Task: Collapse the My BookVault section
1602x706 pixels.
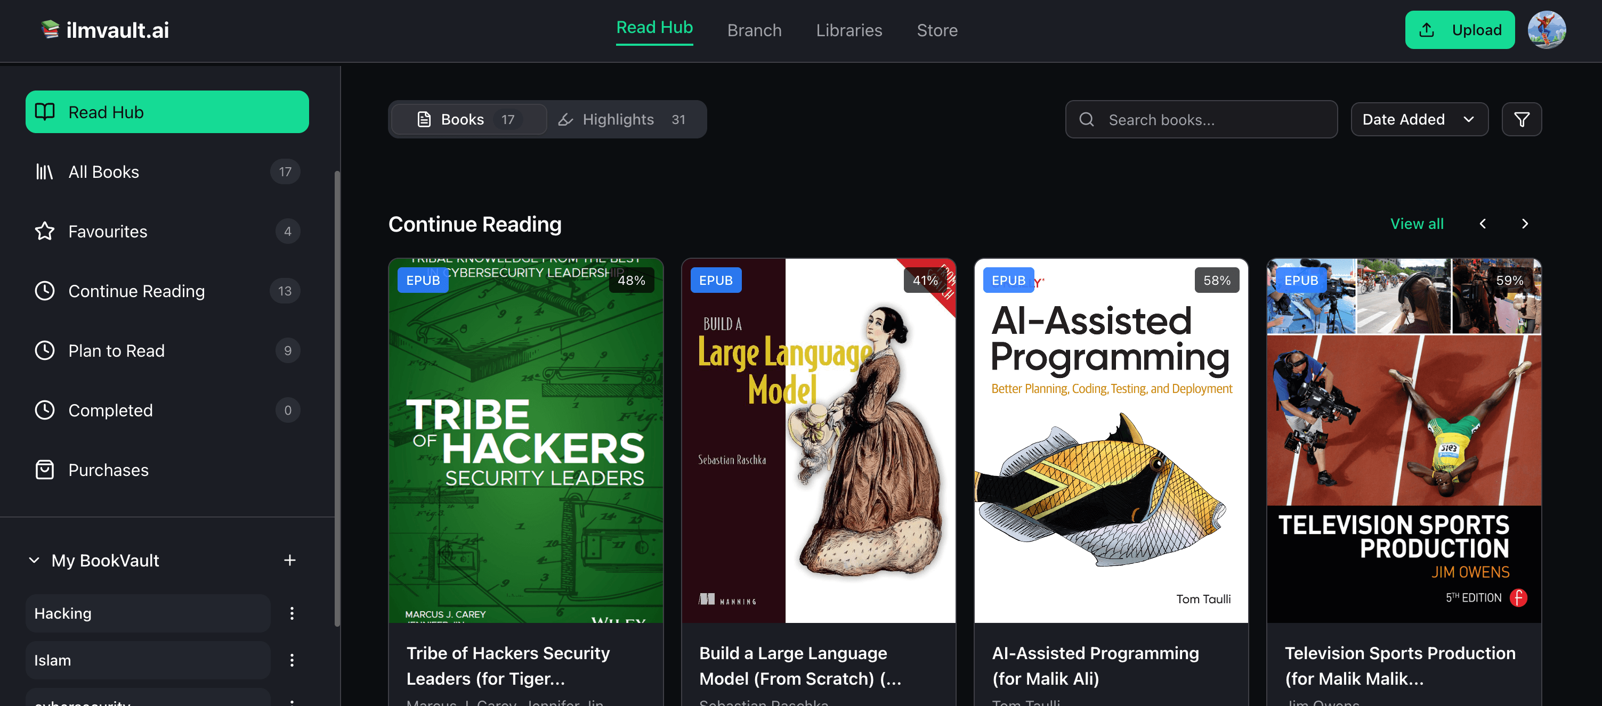Action: (34, 560)
